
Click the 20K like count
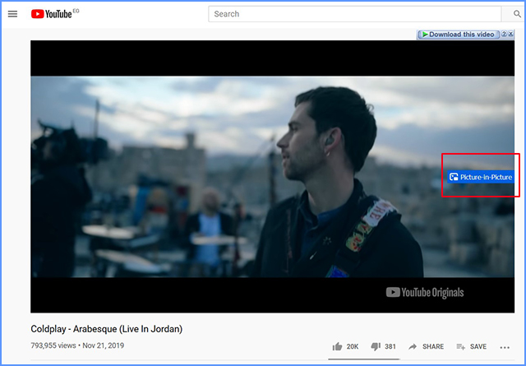(x=353, y=347)
